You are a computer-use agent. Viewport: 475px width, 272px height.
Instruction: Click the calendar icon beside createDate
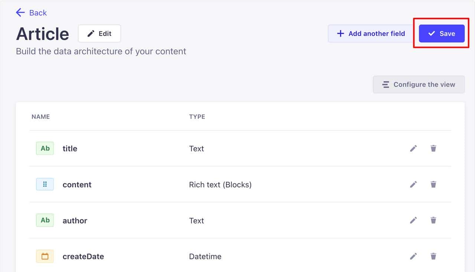[x=45, y=256]
